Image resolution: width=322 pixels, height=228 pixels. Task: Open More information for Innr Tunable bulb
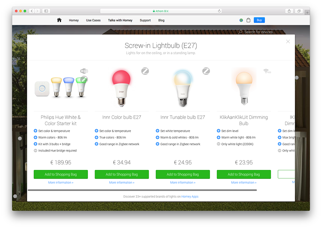182,183
